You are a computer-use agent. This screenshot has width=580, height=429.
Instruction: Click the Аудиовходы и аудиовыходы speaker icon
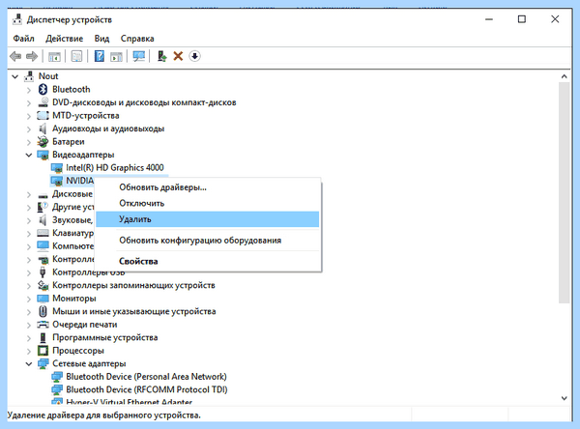click(43, 129)
